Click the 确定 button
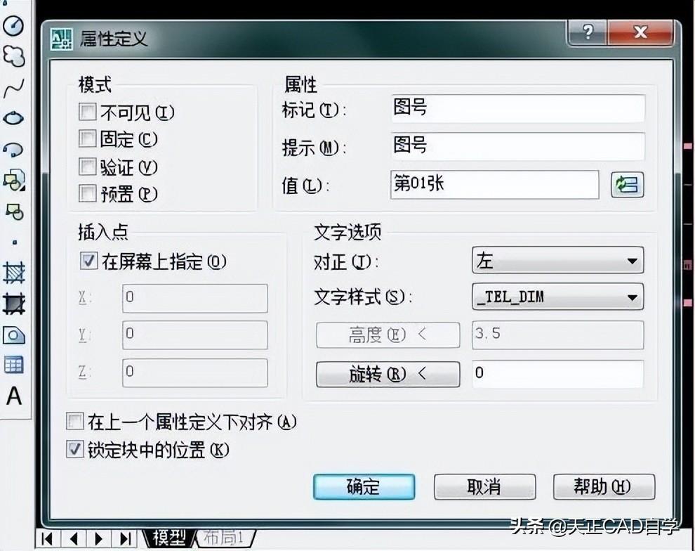The width and height of the screenshot is (695, 551). pos(364,486)
